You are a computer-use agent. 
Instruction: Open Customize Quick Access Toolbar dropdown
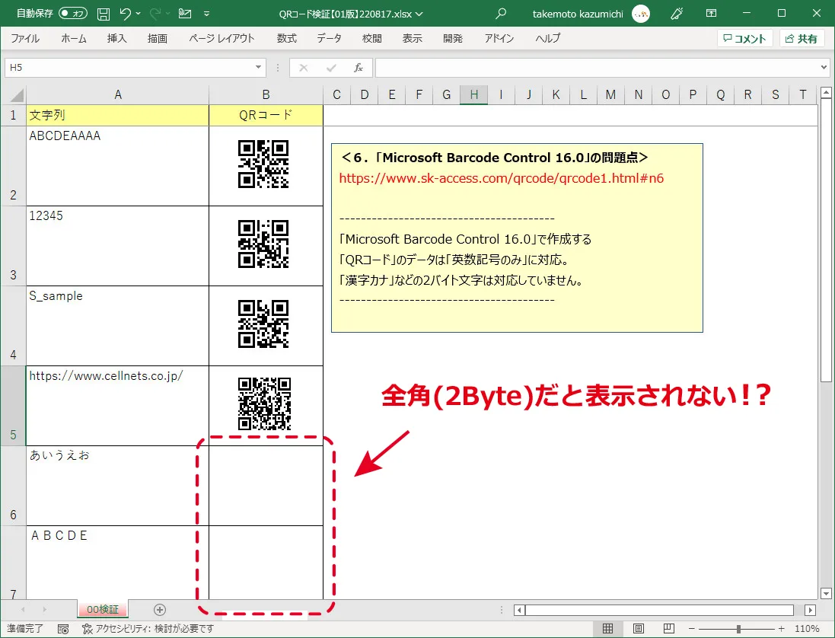tap(206, 14)
